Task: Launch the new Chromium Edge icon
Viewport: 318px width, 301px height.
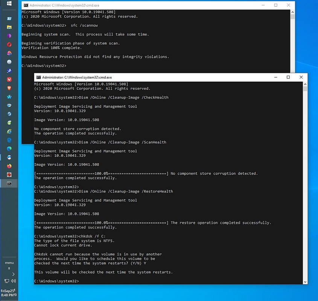Action: pos(9,149)
